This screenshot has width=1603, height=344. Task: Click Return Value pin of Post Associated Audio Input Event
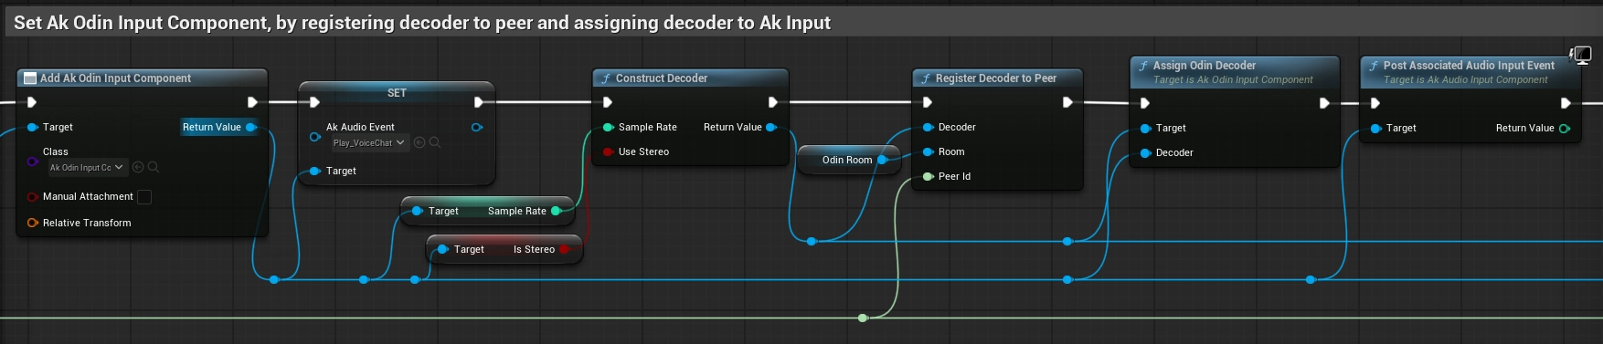click(1564, 128)
